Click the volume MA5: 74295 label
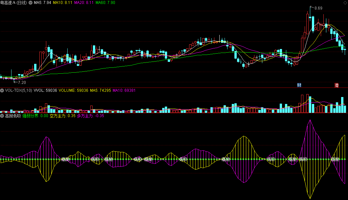Image resolution: width=348 pixels, height=200 pixels. (100, 90)
